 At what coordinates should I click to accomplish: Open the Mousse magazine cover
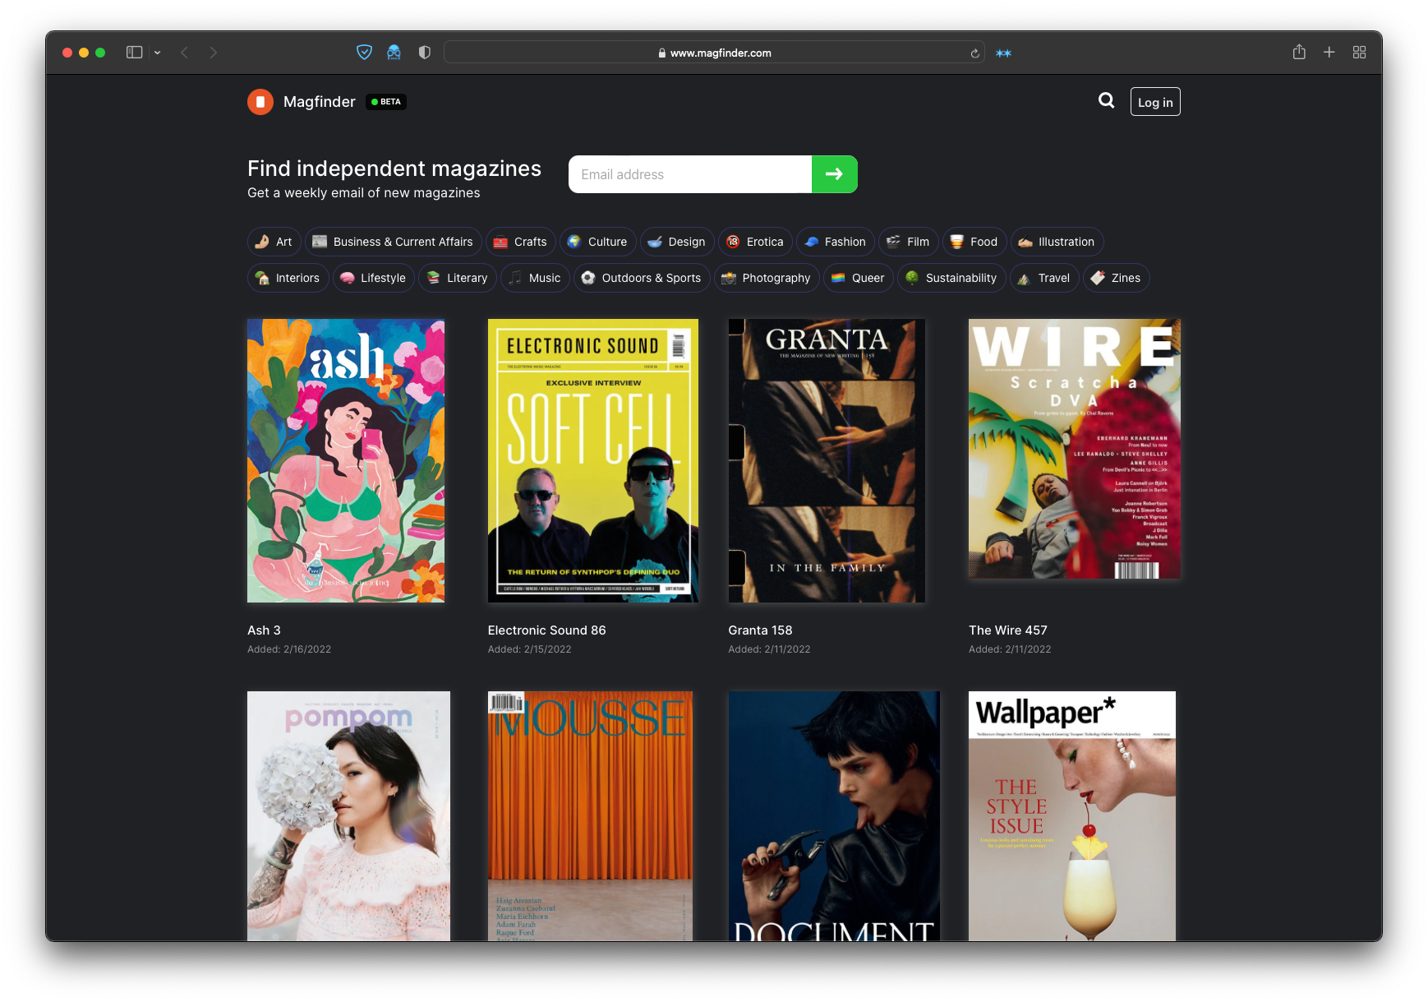pyautogui.click(x=590, y=815)
